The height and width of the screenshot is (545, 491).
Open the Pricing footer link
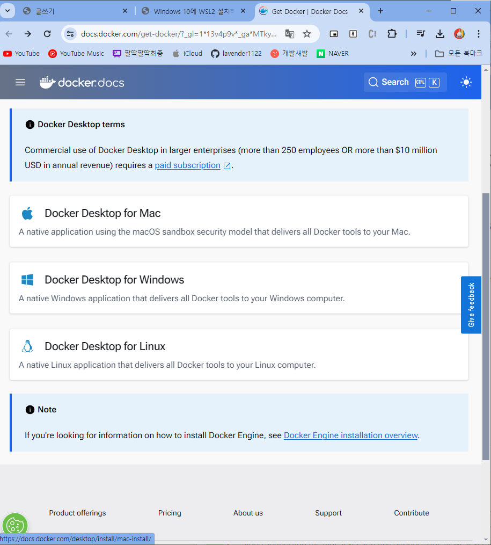170,513
